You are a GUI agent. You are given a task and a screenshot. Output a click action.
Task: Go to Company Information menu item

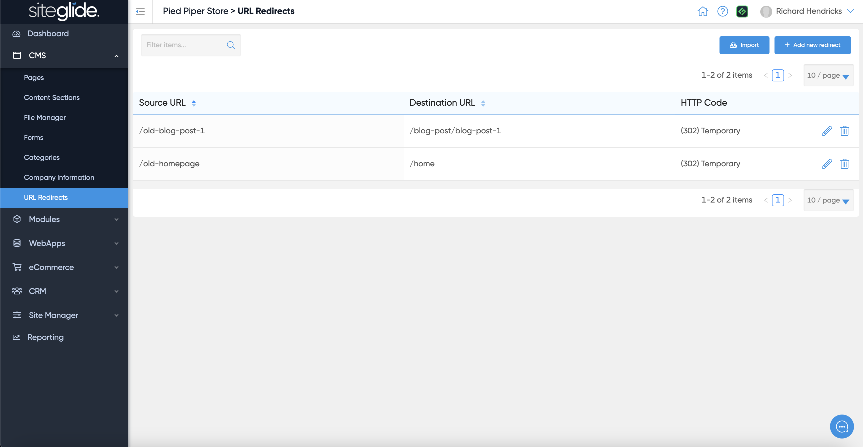pyautogui.click(x=59, y=177)
